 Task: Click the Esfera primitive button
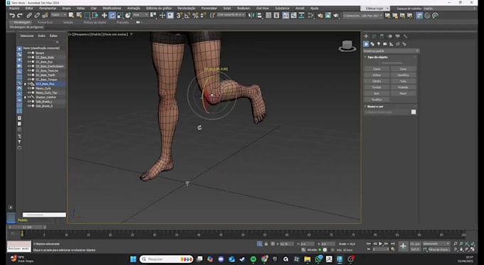(x=377, y=75)
